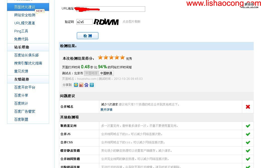Open the 友情链接 section

click(x=21, y=79)
